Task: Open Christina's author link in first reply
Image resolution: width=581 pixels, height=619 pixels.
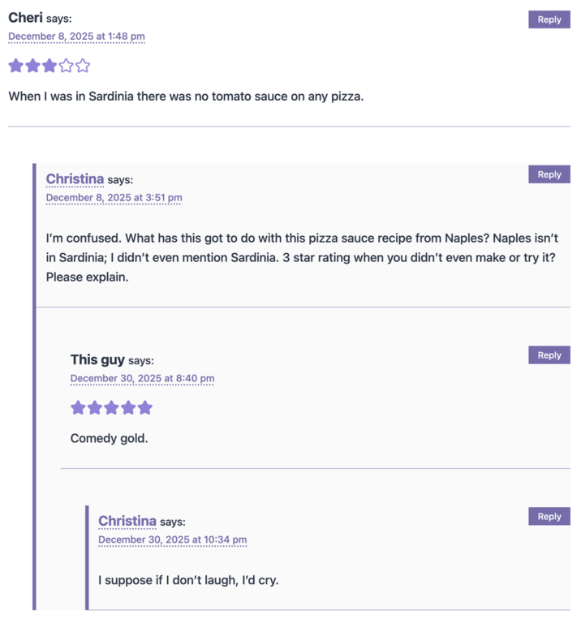Action: (x=75, y=179)
